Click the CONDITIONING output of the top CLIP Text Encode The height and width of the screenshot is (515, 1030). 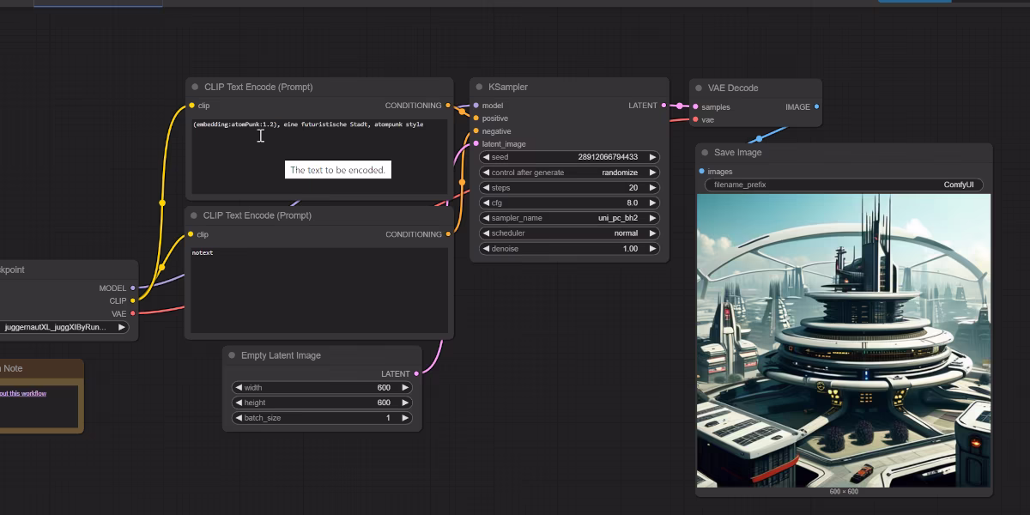(448, 106)
